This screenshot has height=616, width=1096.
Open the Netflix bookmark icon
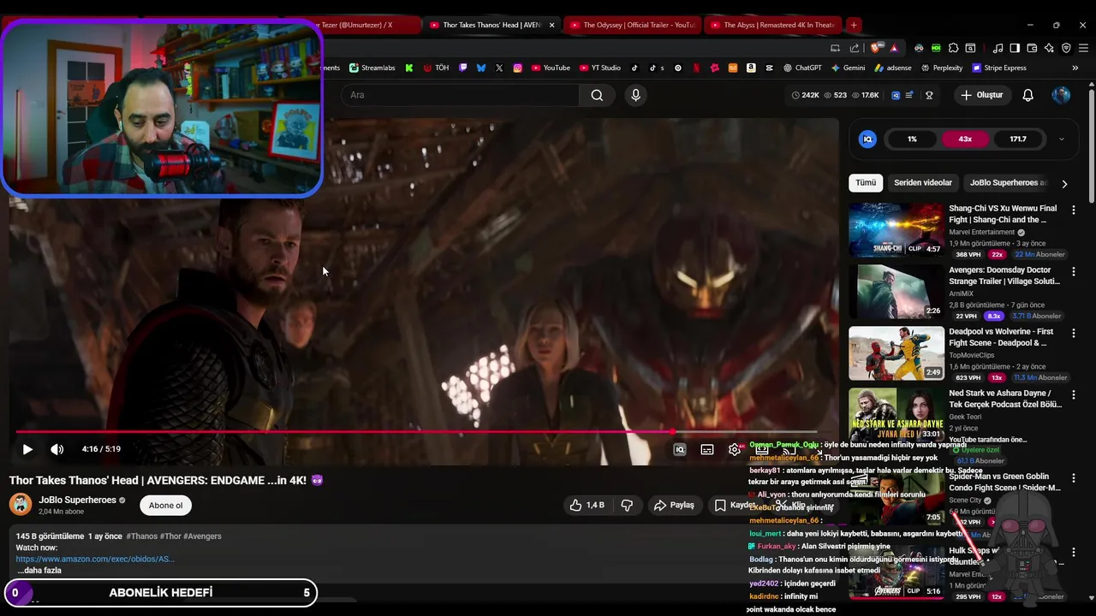[696, 68]
